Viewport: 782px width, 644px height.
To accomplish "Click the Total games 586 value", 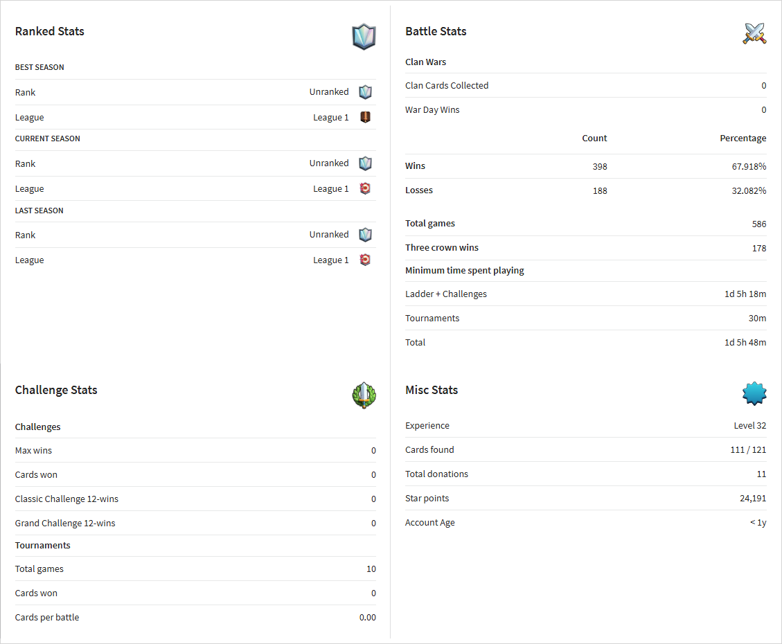I will pos(759,224).
